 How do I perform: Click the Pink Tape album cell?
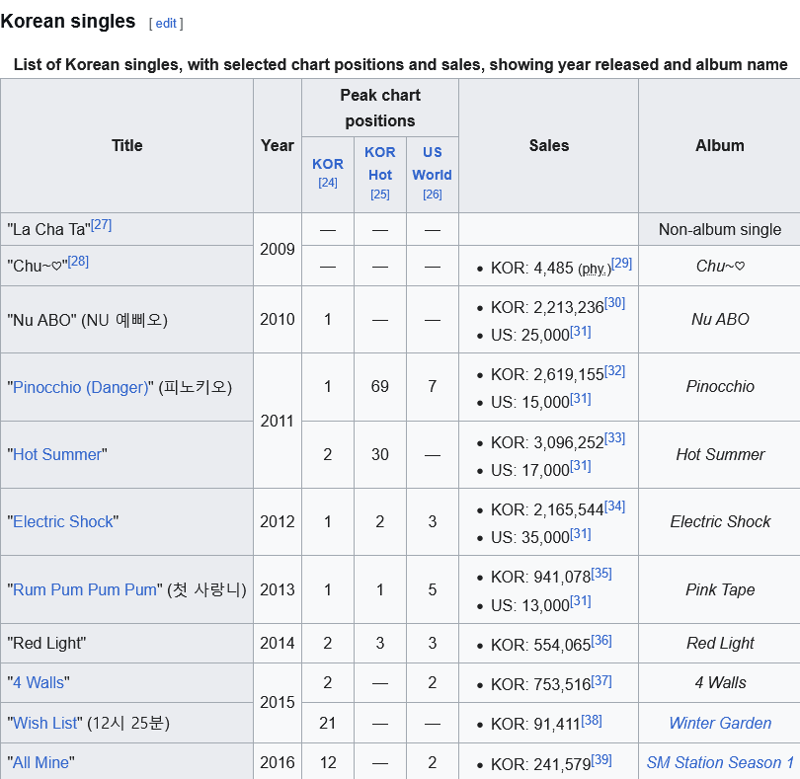(x=719, y=589)
